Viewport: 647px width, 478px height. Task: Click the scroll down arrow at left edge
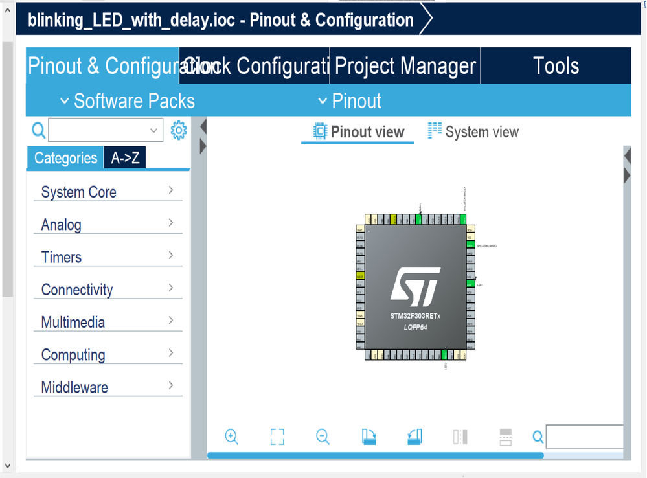[x=7, y=466]
